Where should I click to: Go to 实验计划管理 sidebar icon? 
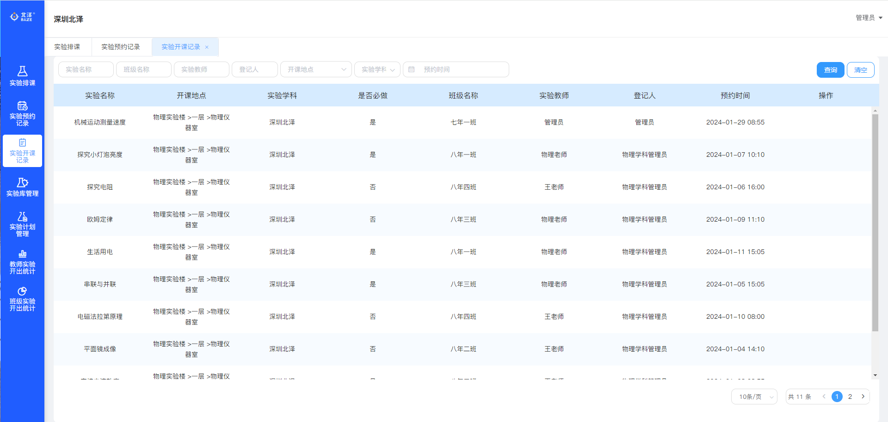[x=22, y=217]
